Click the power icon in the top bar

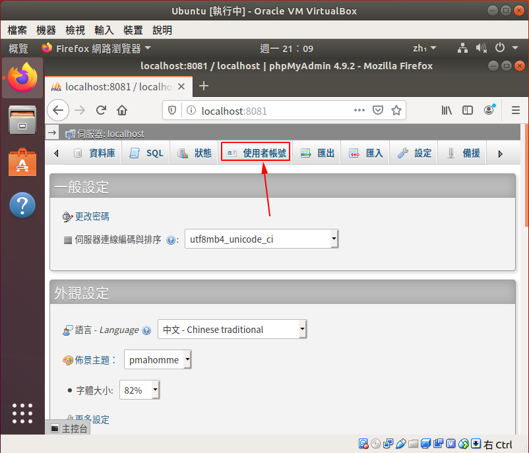coord(500,48)
